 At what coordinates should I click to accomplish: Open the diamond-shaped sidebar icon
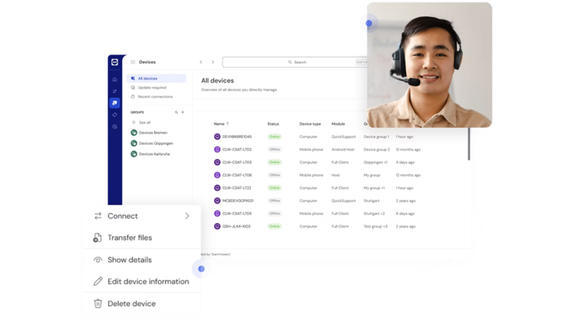tap(114, 115)
